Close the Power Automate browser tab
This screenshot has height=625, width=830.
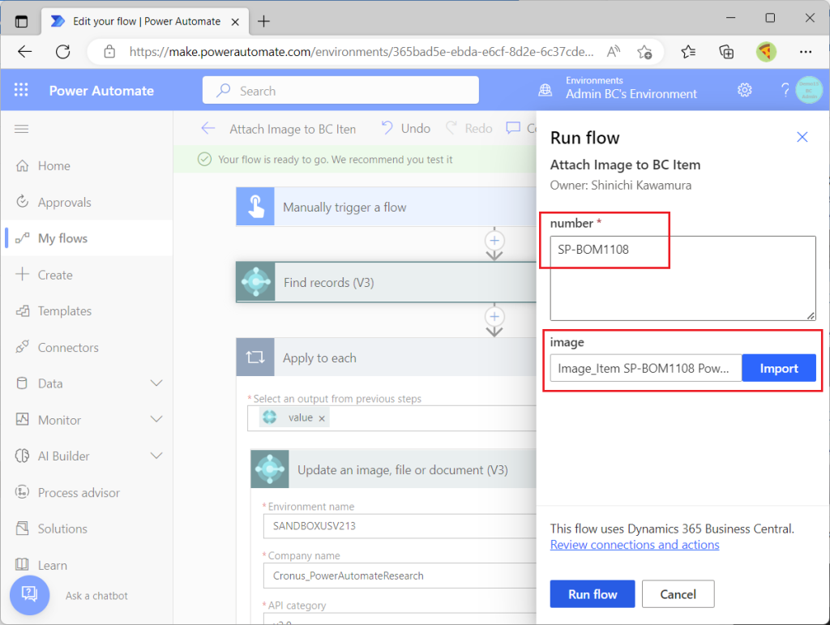click(236, 22)
